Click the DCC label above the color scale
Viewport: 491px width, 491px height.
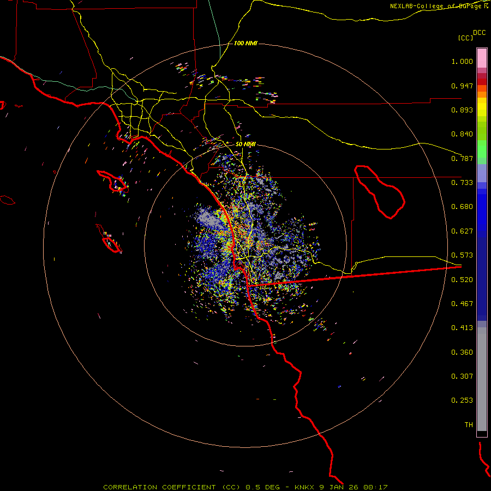point(480,33)
